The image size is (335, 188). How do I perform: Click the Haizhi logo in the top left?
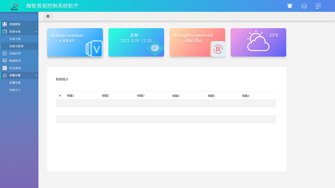(14, 5)
